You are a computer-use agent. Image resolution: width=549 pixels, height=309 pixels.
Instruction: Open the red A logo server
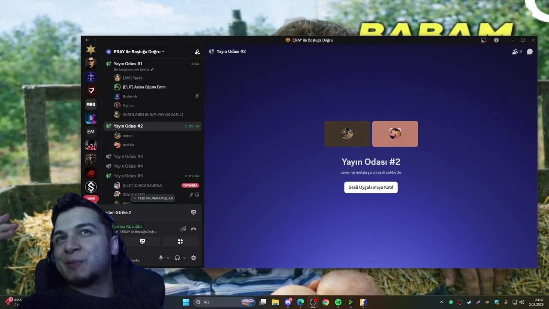[90, 173]
